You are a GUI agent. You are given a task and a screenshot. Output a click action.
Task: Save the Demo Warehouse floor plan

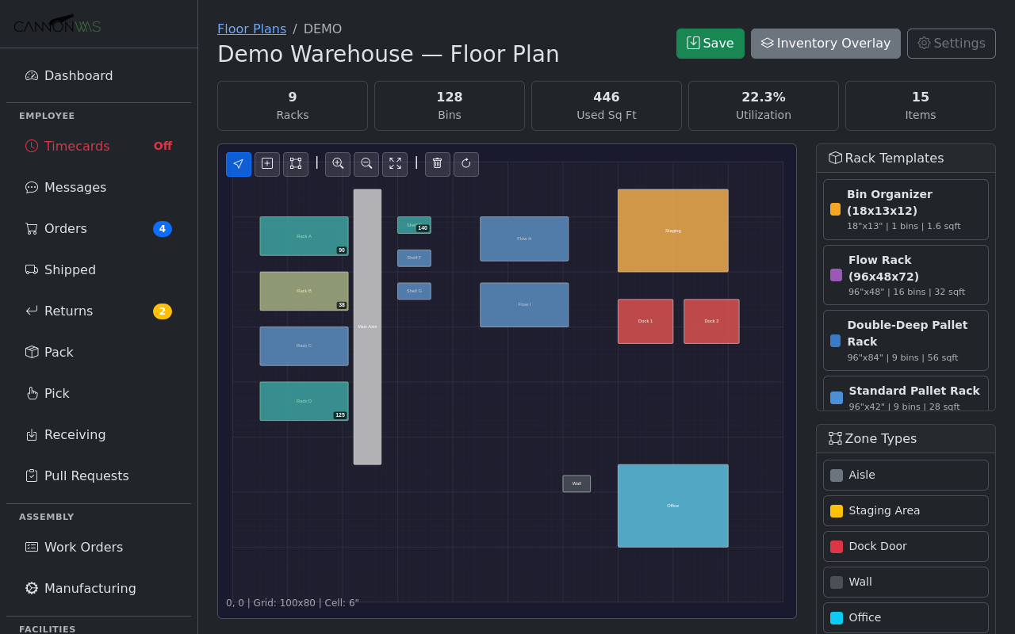[x=710, y=44]
